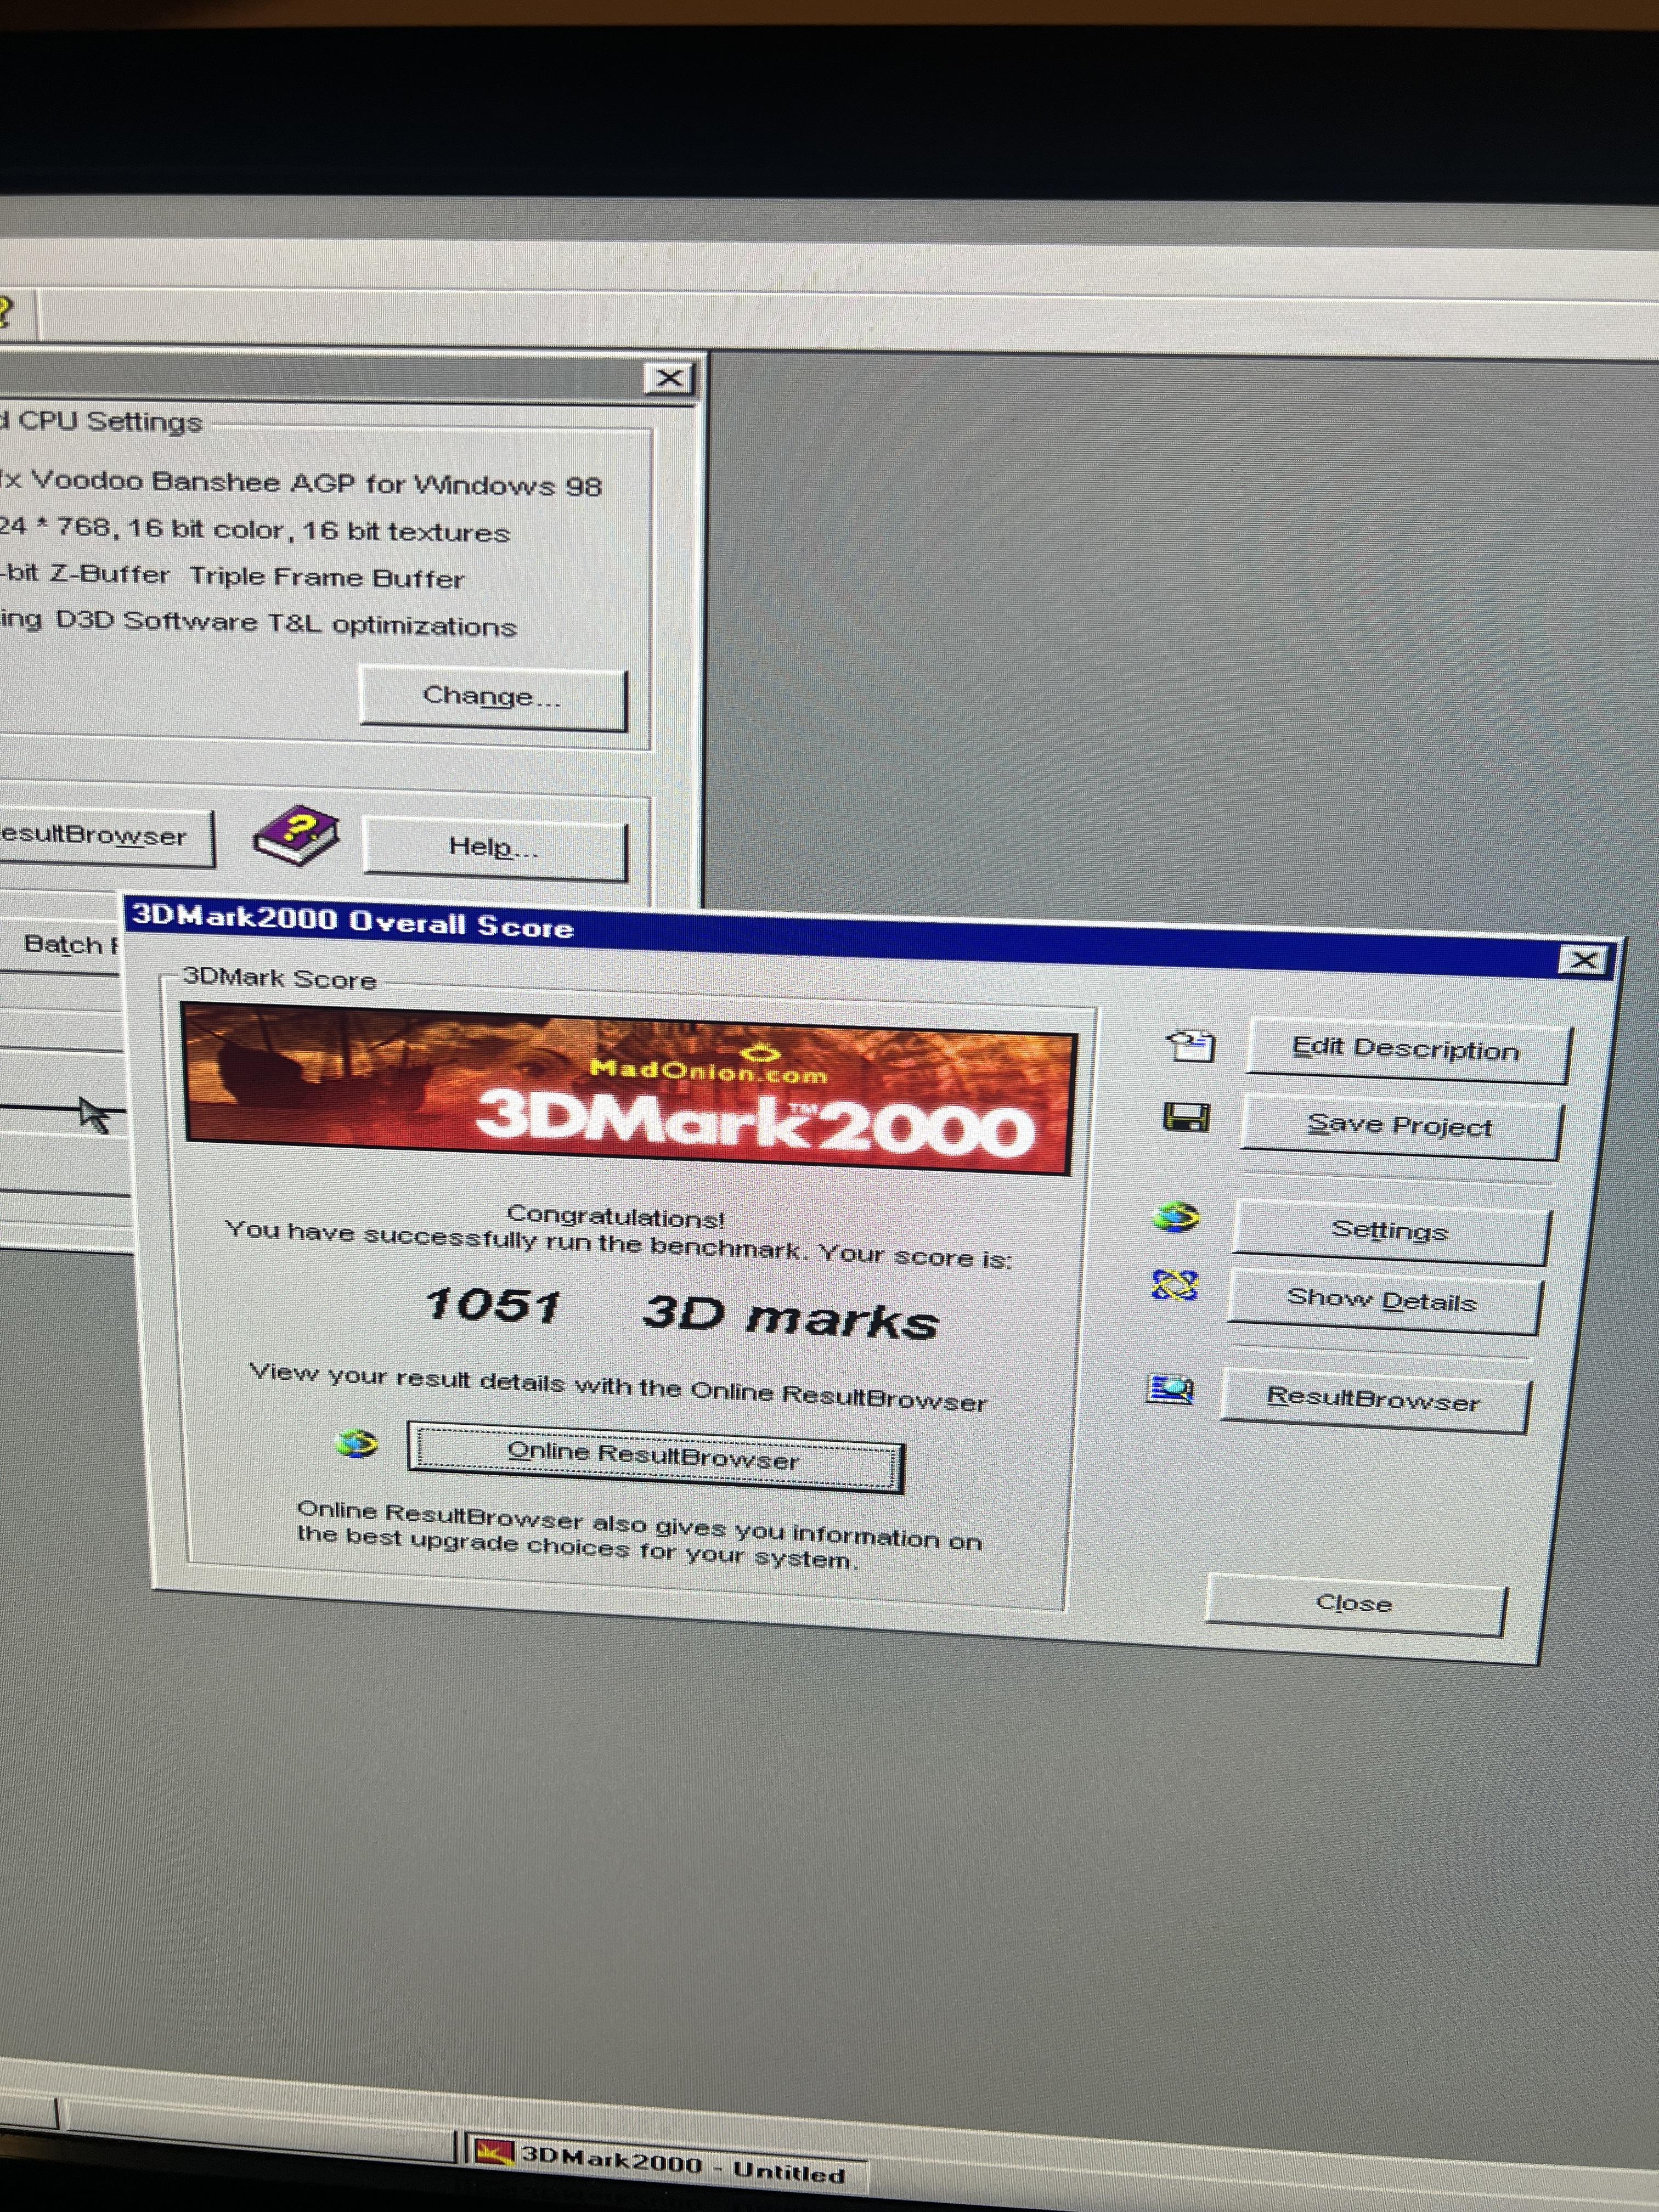Click the globe icon beside Settings

(x=1175, y=1217)
